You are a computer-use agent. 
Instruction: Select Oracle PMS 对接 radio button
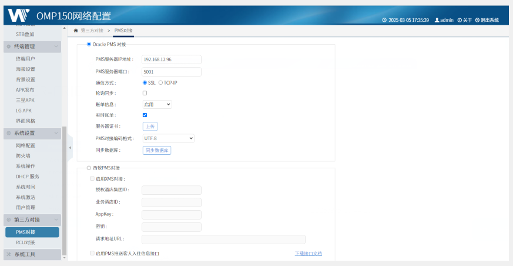click(x=89, y=44)
